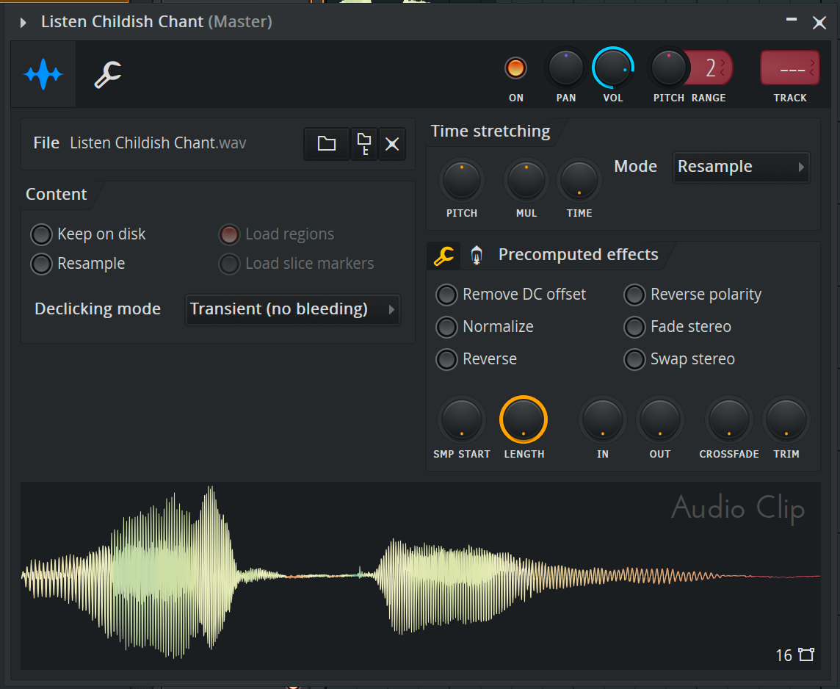This screenshot has height=689, width=840.
Task: Unload the sample with the X icon
Action: point(391,144)
